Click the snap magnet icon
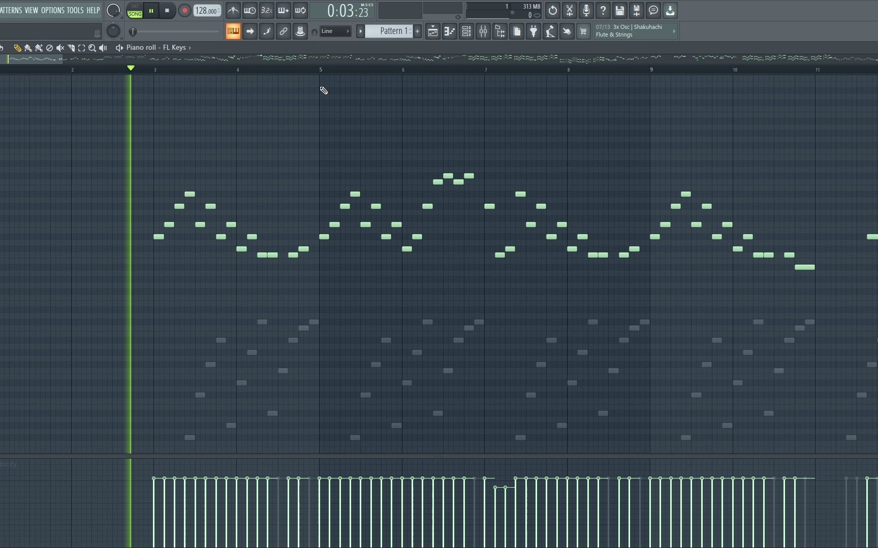 [x=314, y=32]
